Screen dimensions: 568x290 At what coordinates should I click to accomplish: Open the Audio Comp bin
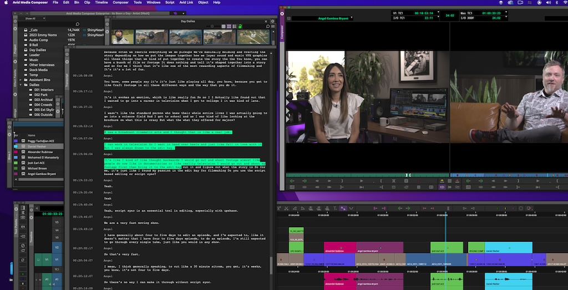tap(38, 40)
